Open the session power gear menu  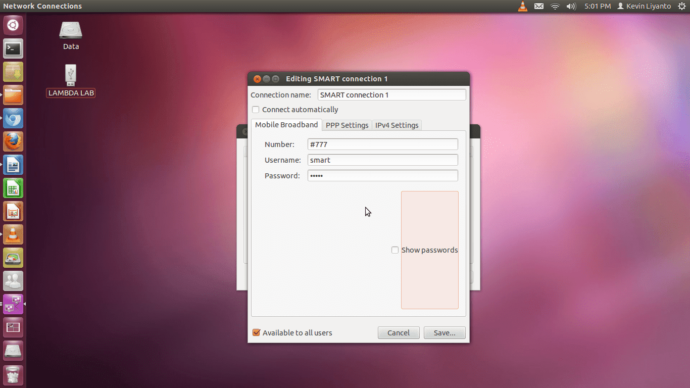click(681, 6)
